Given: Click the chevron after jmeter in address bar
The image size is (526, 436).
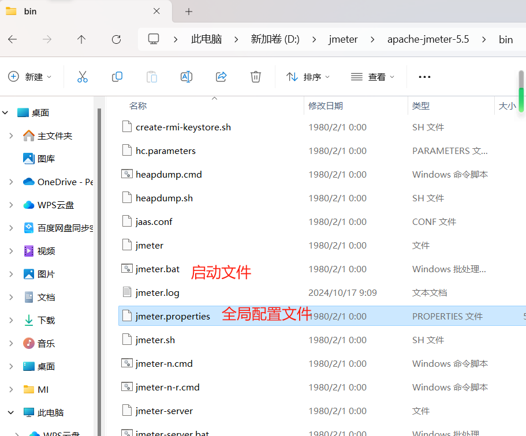Looking at the screenshot, I should (372, 40).
